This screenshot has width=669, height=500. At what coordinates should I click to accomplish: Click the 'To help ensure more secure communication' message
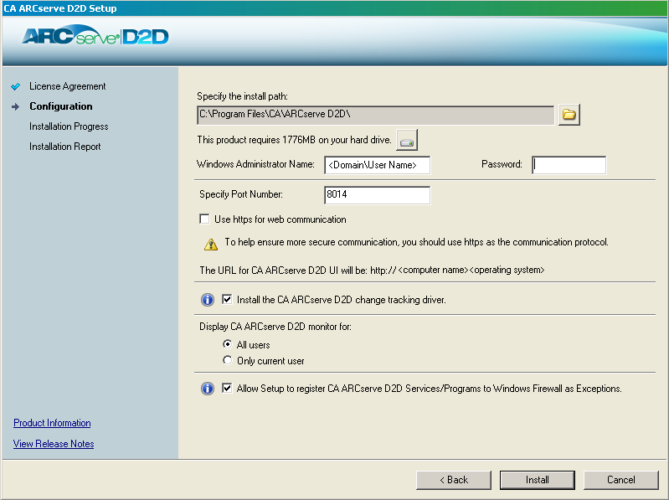tap(416, 242)
